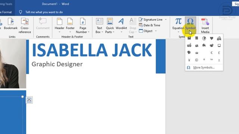Expand the Quick Parts menu

pos(110,26)
